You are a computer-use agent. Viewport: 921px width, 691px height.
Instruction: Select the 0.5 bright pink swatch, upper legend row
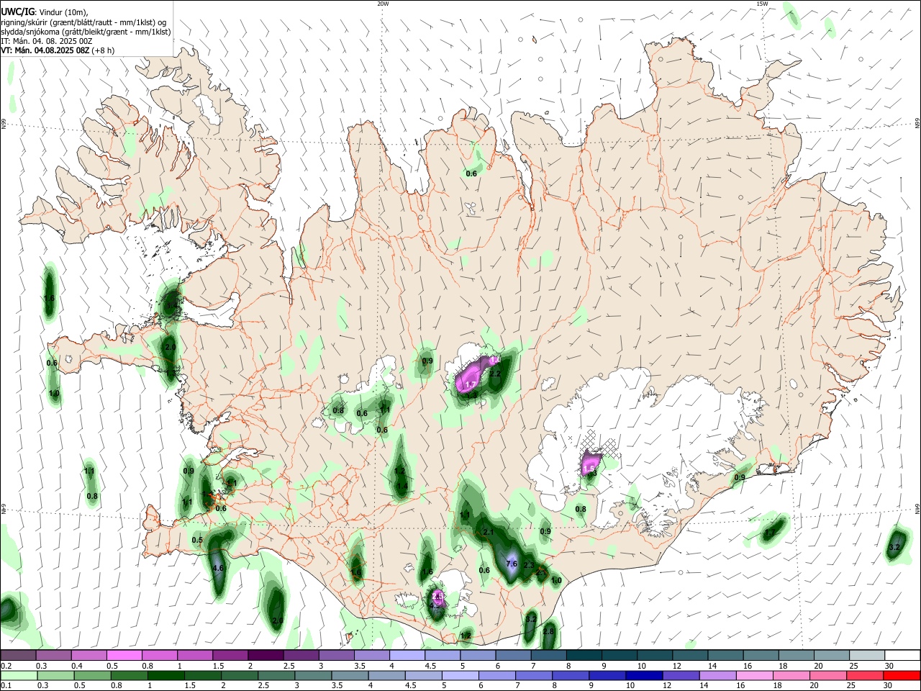click(124, 655)
